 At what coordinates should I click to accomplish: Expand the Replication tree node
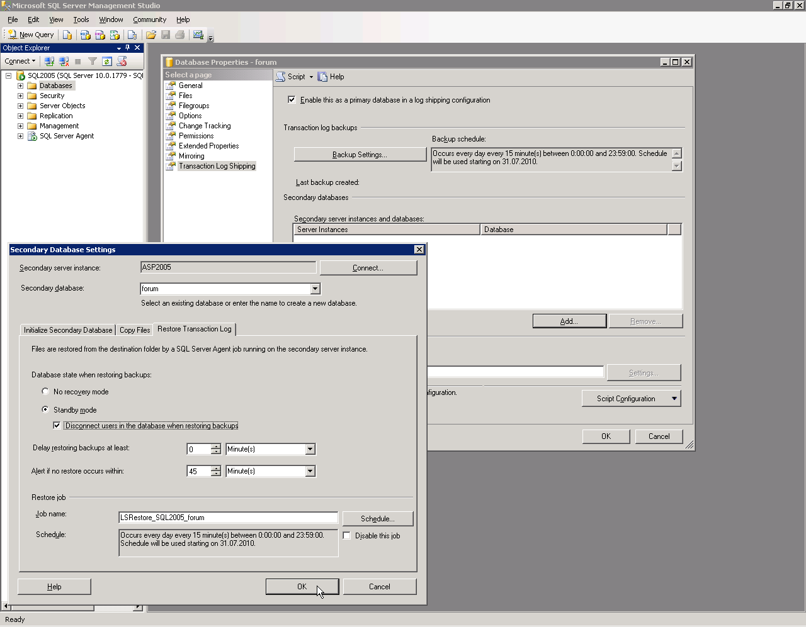(x=20, y=116)
